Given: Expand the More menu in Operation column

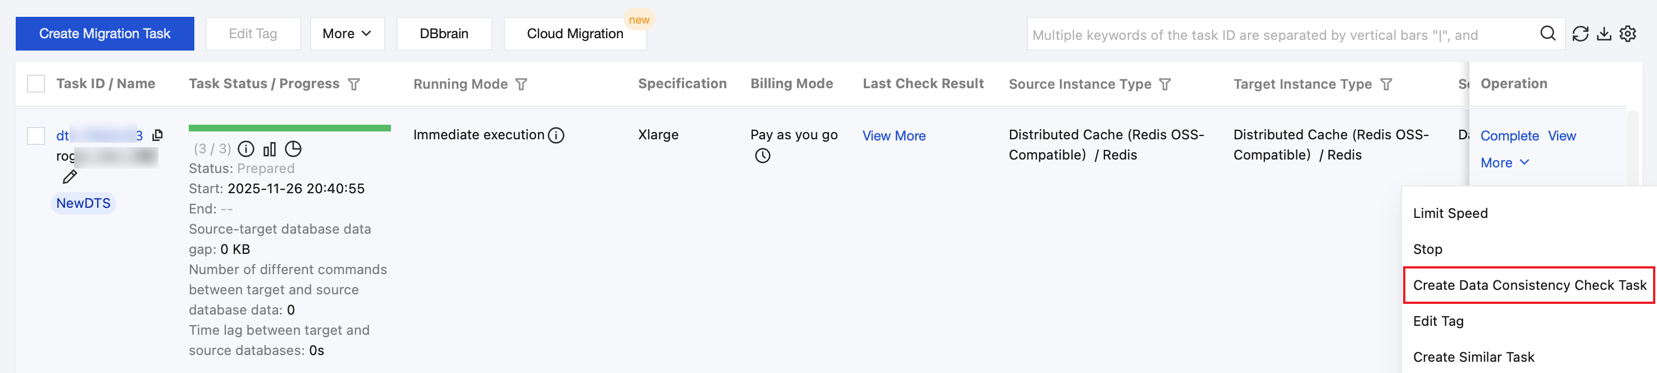Looking at the screenshot, I should tap(1504, 163).
